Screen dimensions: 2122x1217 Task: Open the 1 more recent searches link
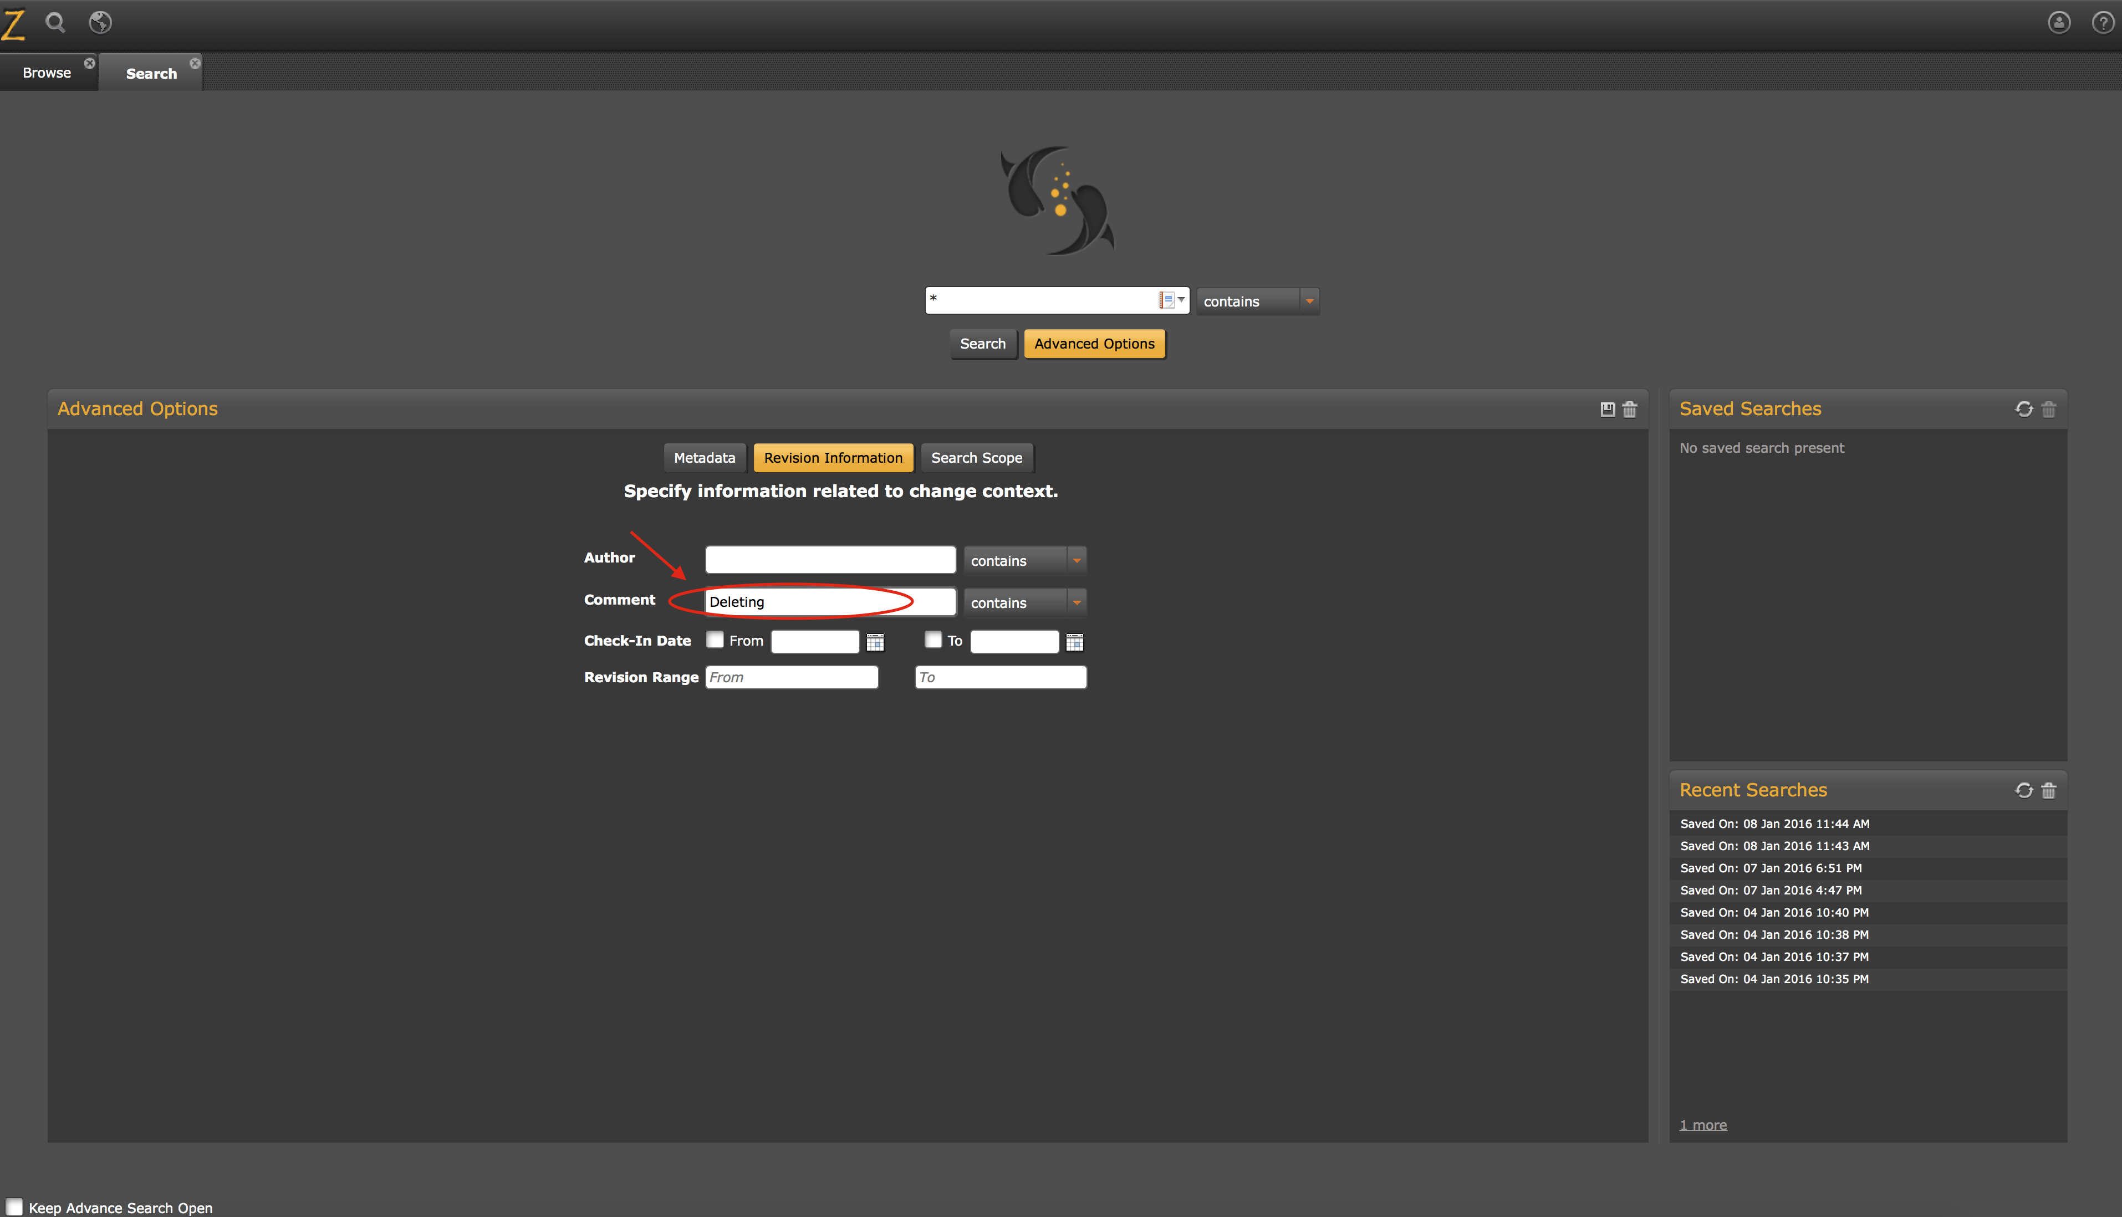pyautogui.click(x=1702, y=1125)
